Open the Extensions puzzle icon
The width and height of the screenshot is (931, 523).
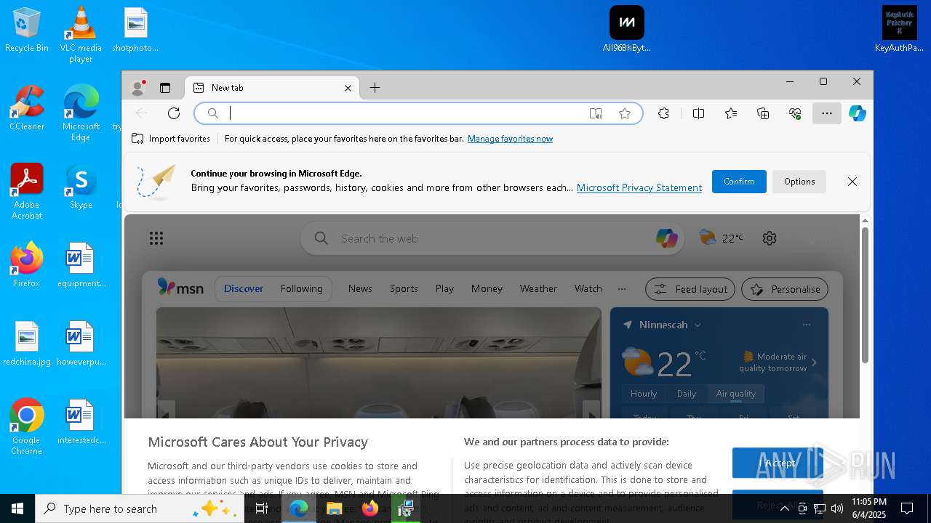tap(663, 113)
